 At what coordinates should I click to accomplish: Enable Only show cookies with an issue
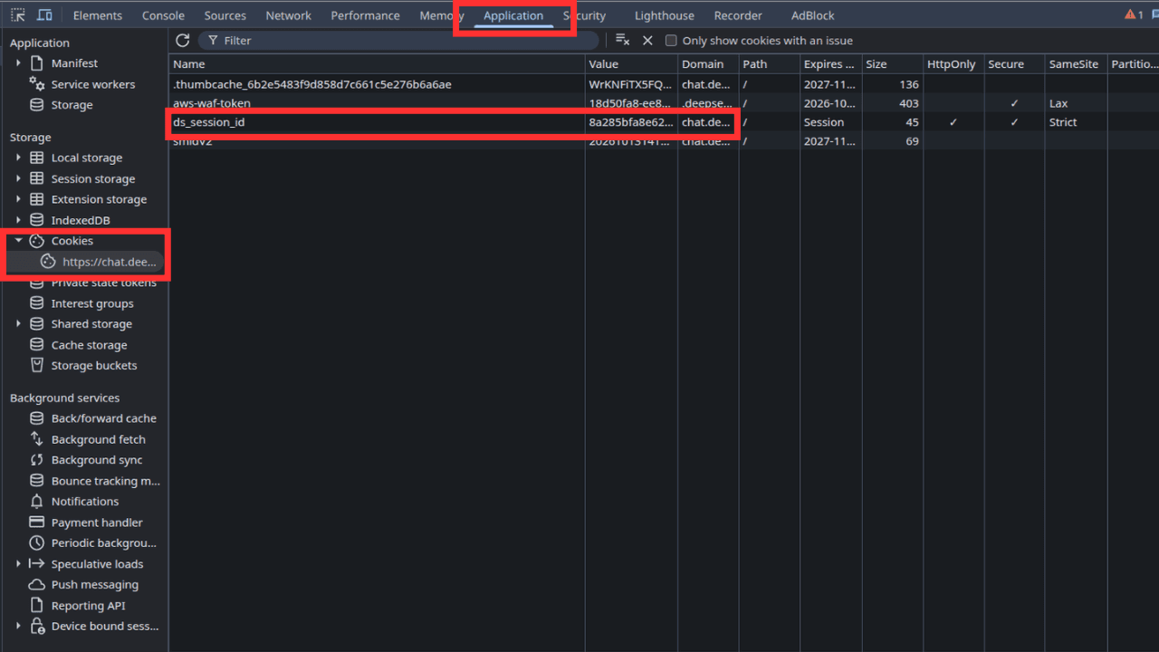point(671,41)
